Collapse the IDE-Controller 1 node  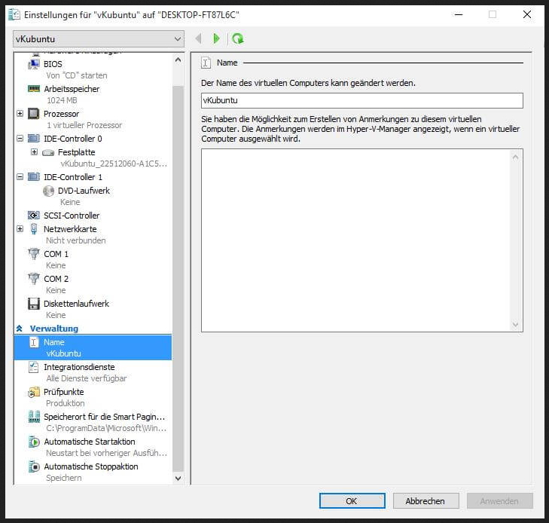click(20, 177)
